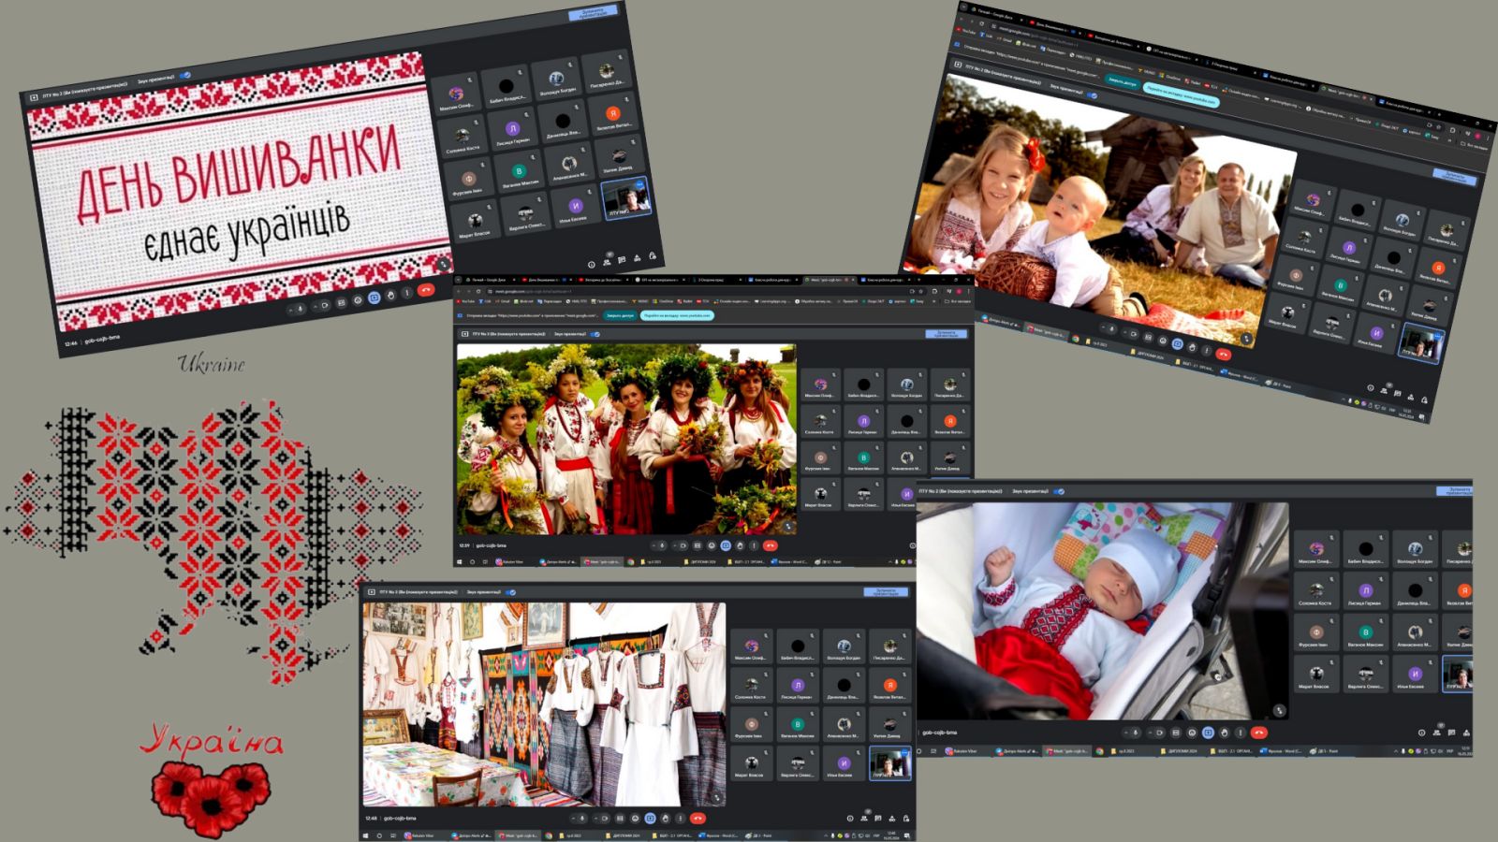Send emoji reaction in the wreath-women Meet window
The height and width of the screenshot is (842, 1498).
click(x=712, y=545)
